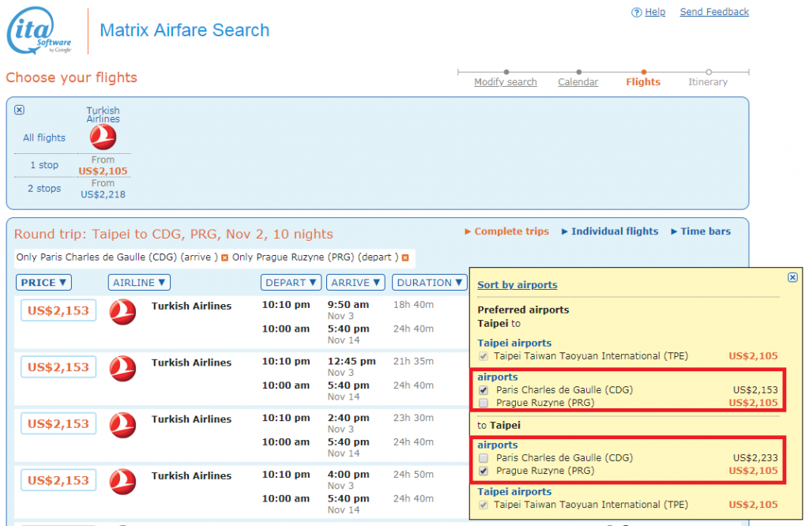Click 2 stops fare US$2,218
The image size is (809, 526).
tap(103, 194)
